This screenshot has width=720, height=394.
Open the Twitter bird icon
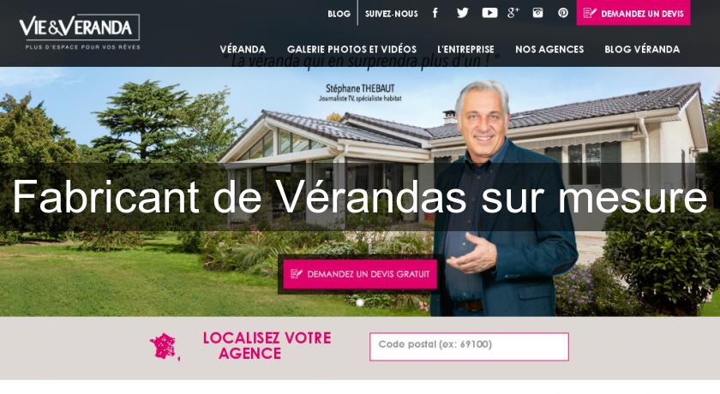click(462, 13)
